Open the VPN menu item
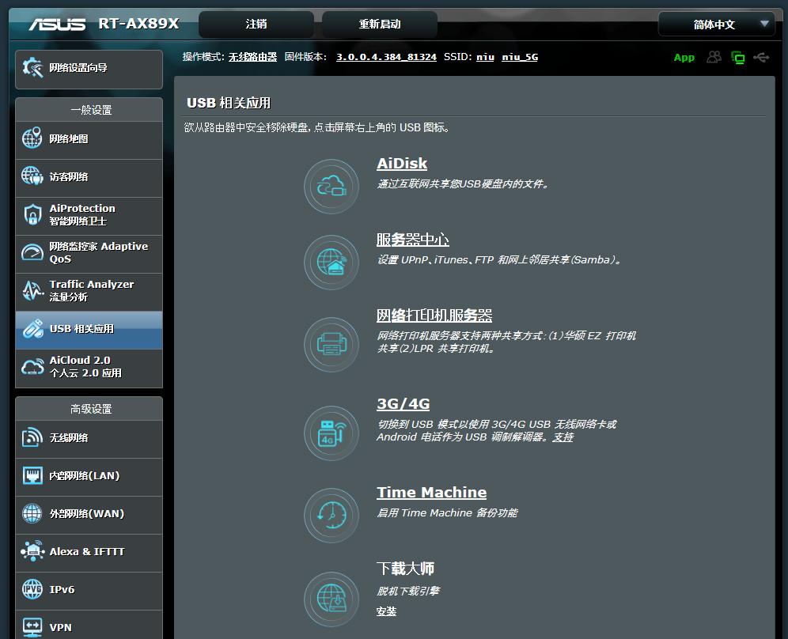The width and height of the screenshot is (788, 639). click(x=88, y=626)
